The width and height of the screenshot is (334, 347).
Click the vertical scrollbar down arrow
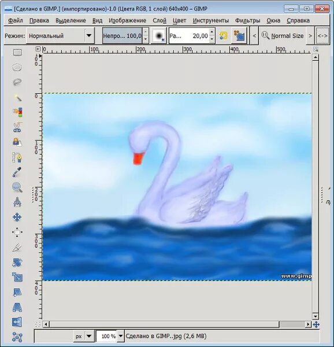click(316, 316)
